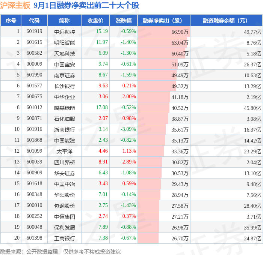This screenshot has width=263, height=255.
Task: Click the 29.43万 net sell value
Action: pos(180,184)
